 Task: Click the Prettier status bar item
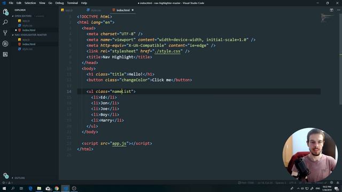(321, 182)
